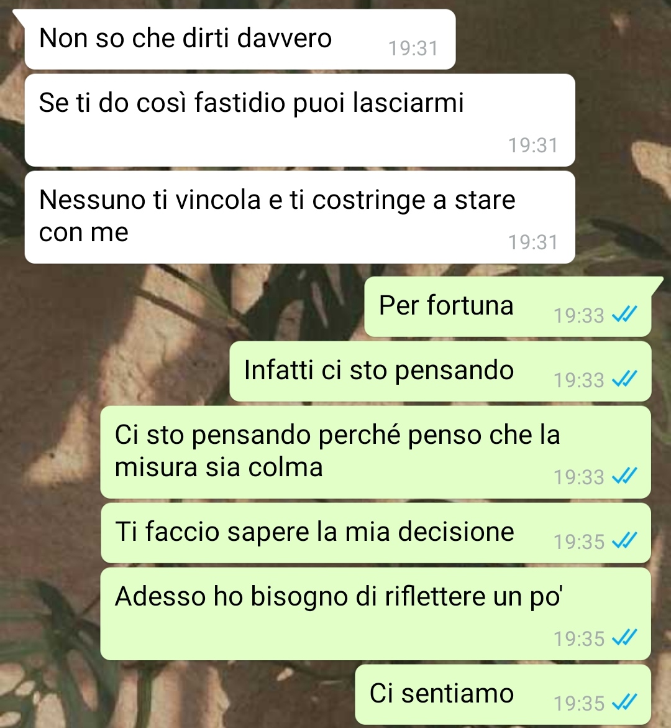Tap the 19:35 timestamp next to 'Ci sentiamo'
This screenshot has height=728, width=671.
(x=579, y=703)
